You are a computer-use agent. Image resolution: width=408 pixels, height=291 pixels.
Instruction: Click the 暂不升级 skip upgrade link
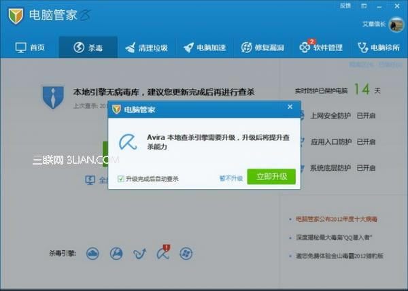click(x=231, y=178)
